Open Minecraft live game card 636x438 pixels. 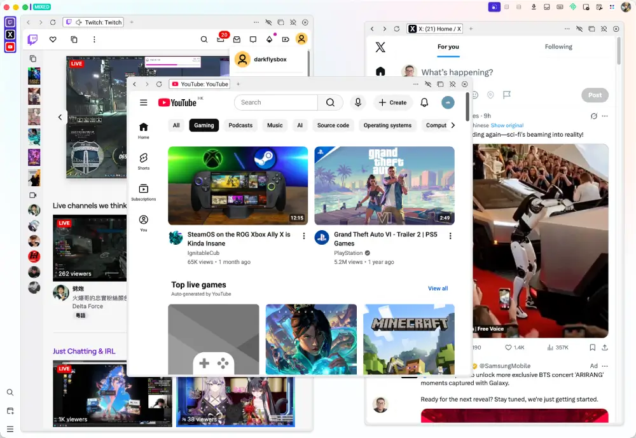pyautogui.click(x=409, y=339)
